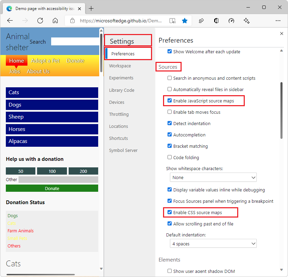
Task: Click the Search input field
Action: pyautogui.click(x=74, y=42)
